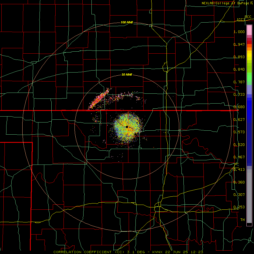
Task: Click the 50 NMI range ring label
Action: point(127,75)
